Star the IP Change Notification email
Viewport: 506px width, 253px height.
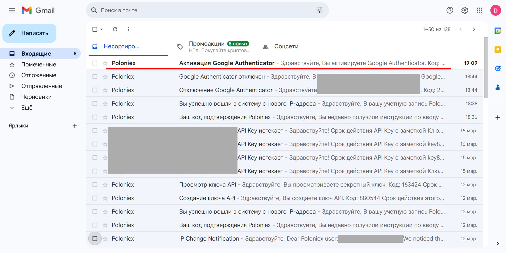pyautogui.click(x=105, y=239)
